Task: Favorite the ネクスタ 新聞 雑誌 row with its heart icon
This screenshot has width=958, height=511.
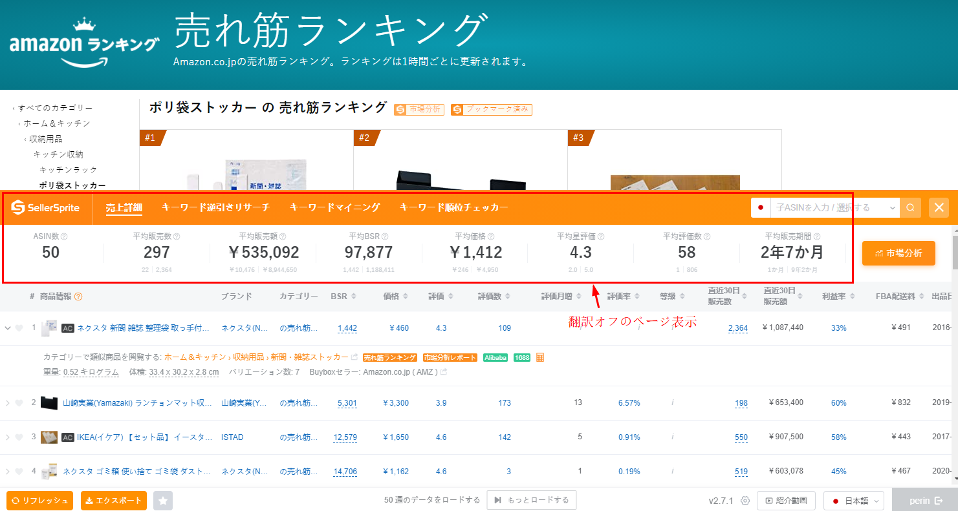Action: pos(19,328)
